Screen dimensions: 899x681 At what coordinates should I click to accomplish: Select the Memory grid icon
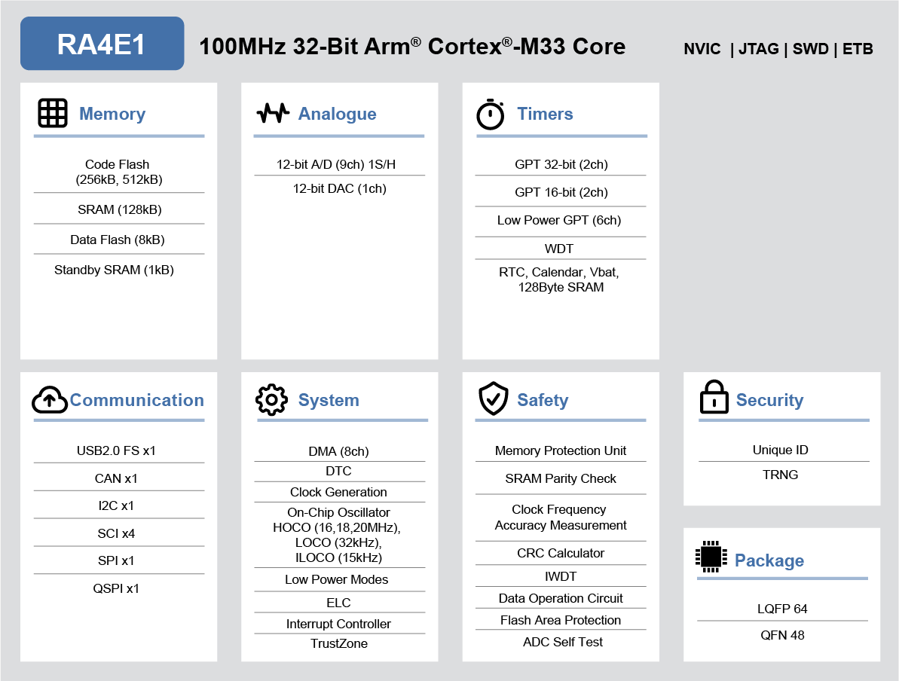pos(52,113)
